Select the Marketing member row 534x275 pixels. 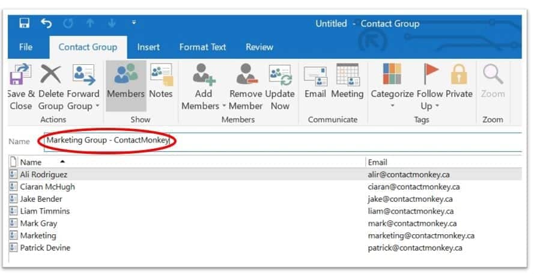pyautogui.click(x=265, y=235)
